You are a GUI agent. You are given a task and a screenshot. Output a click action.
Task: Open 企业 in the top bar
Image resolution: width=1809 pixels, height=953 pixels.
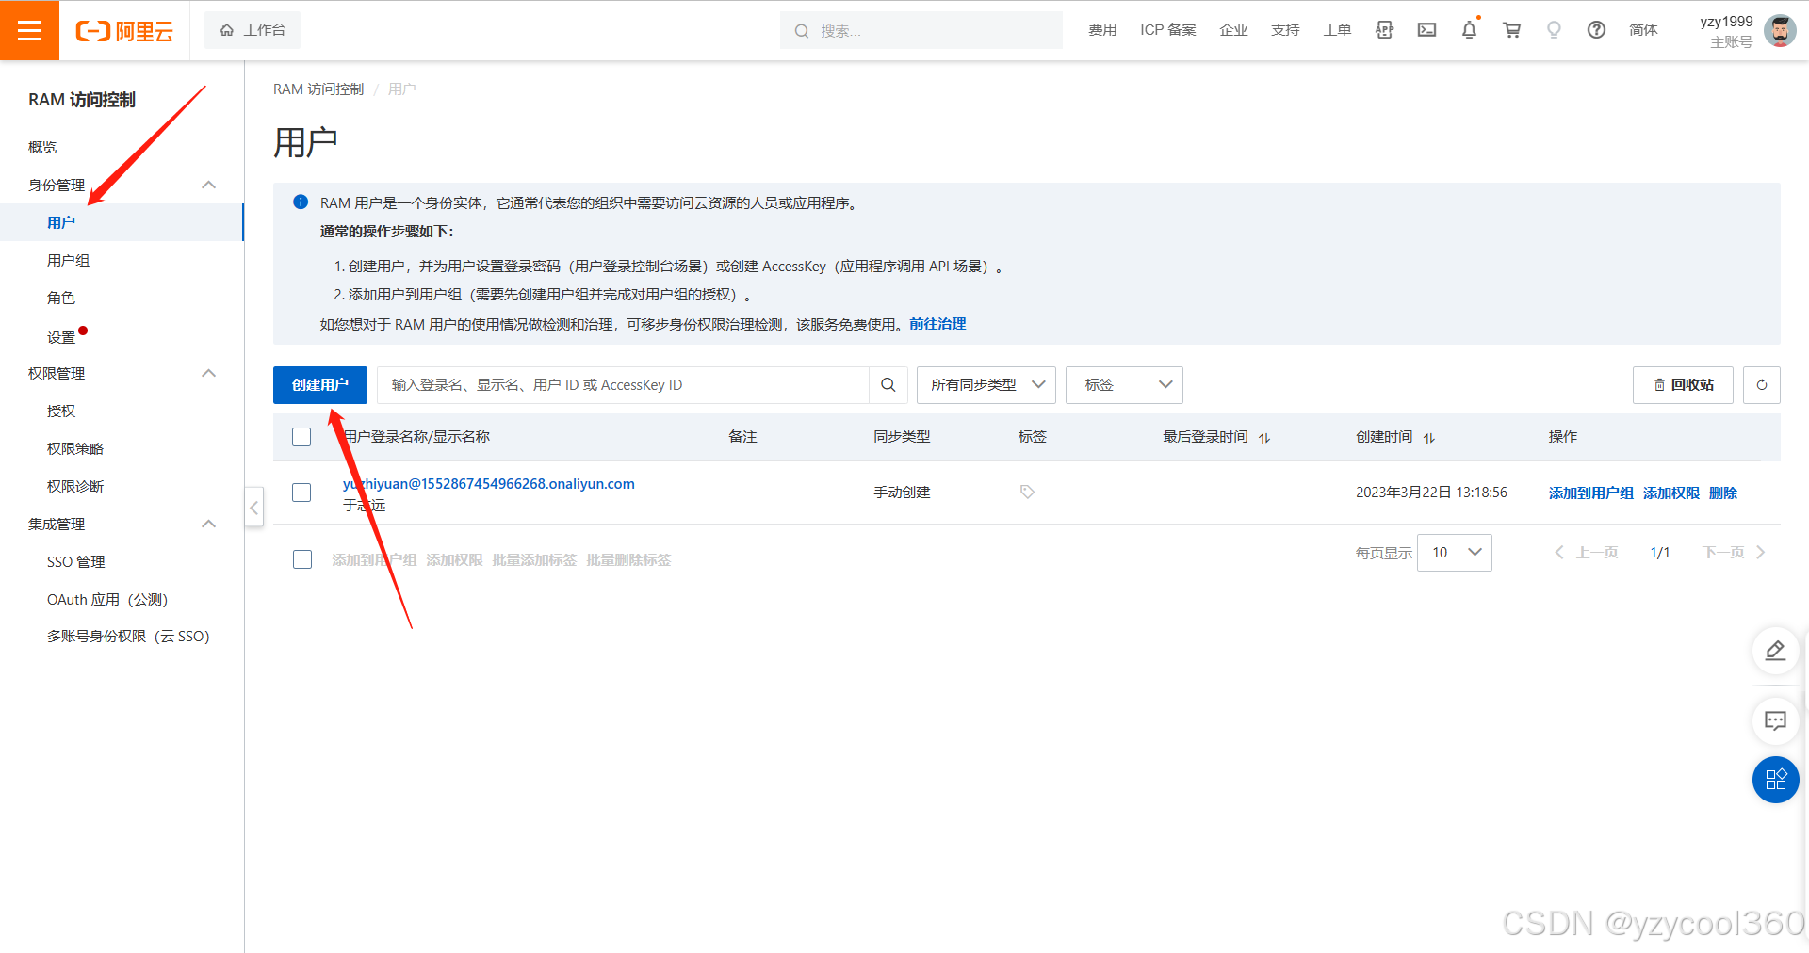coord(1233,30)
